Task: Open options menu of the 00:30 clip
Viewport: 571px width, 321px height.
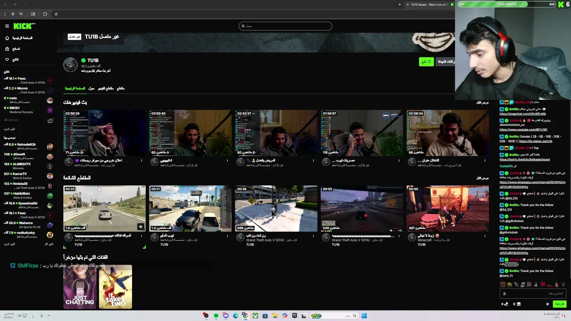Action: pyautogui.click(x=485, y=236)
